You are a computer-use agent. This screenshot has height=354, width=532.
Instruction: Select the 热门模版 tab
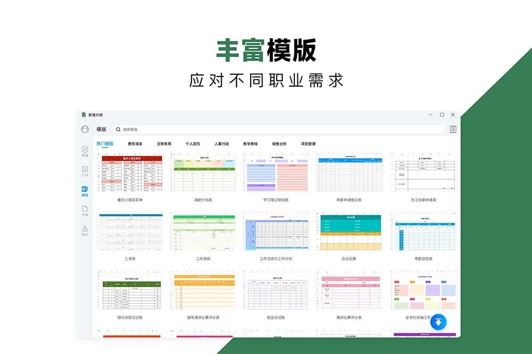coord(106,144)
